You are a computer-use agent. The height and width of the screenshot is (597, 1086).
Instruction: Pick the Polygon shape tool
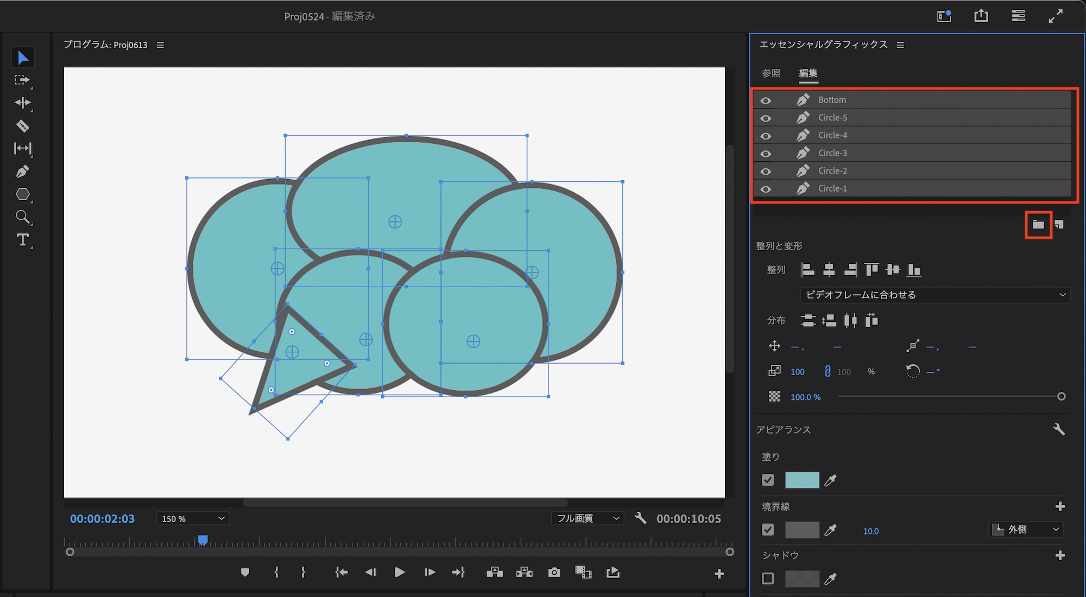click(x=22, y=194)
